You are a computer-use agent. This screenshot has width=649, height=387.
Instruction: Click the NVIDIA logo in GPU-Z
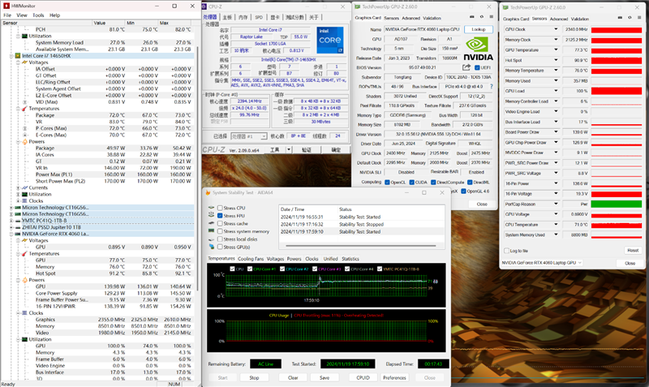[478, 49]
